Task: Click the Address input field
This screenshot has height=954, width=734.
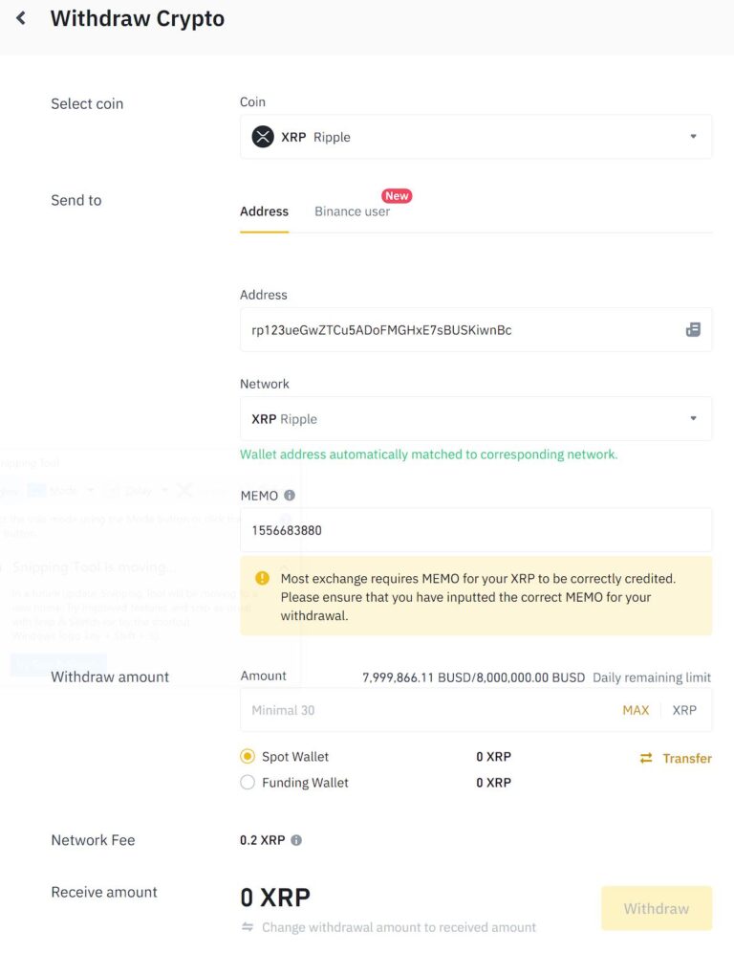Action: coord(459,330)
